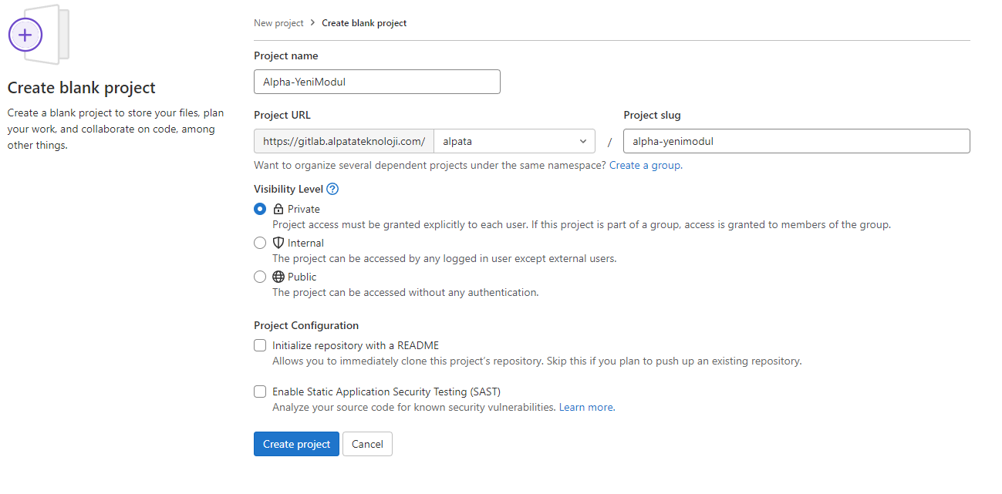This screenshot has height=494, width=1002.
Task: Click the purple plus project illustration
Action: pyautogui.click(x=25, y=35)
